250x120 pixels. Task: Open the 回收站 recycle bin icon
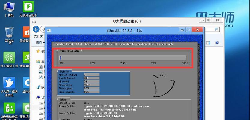coord(9,34)
